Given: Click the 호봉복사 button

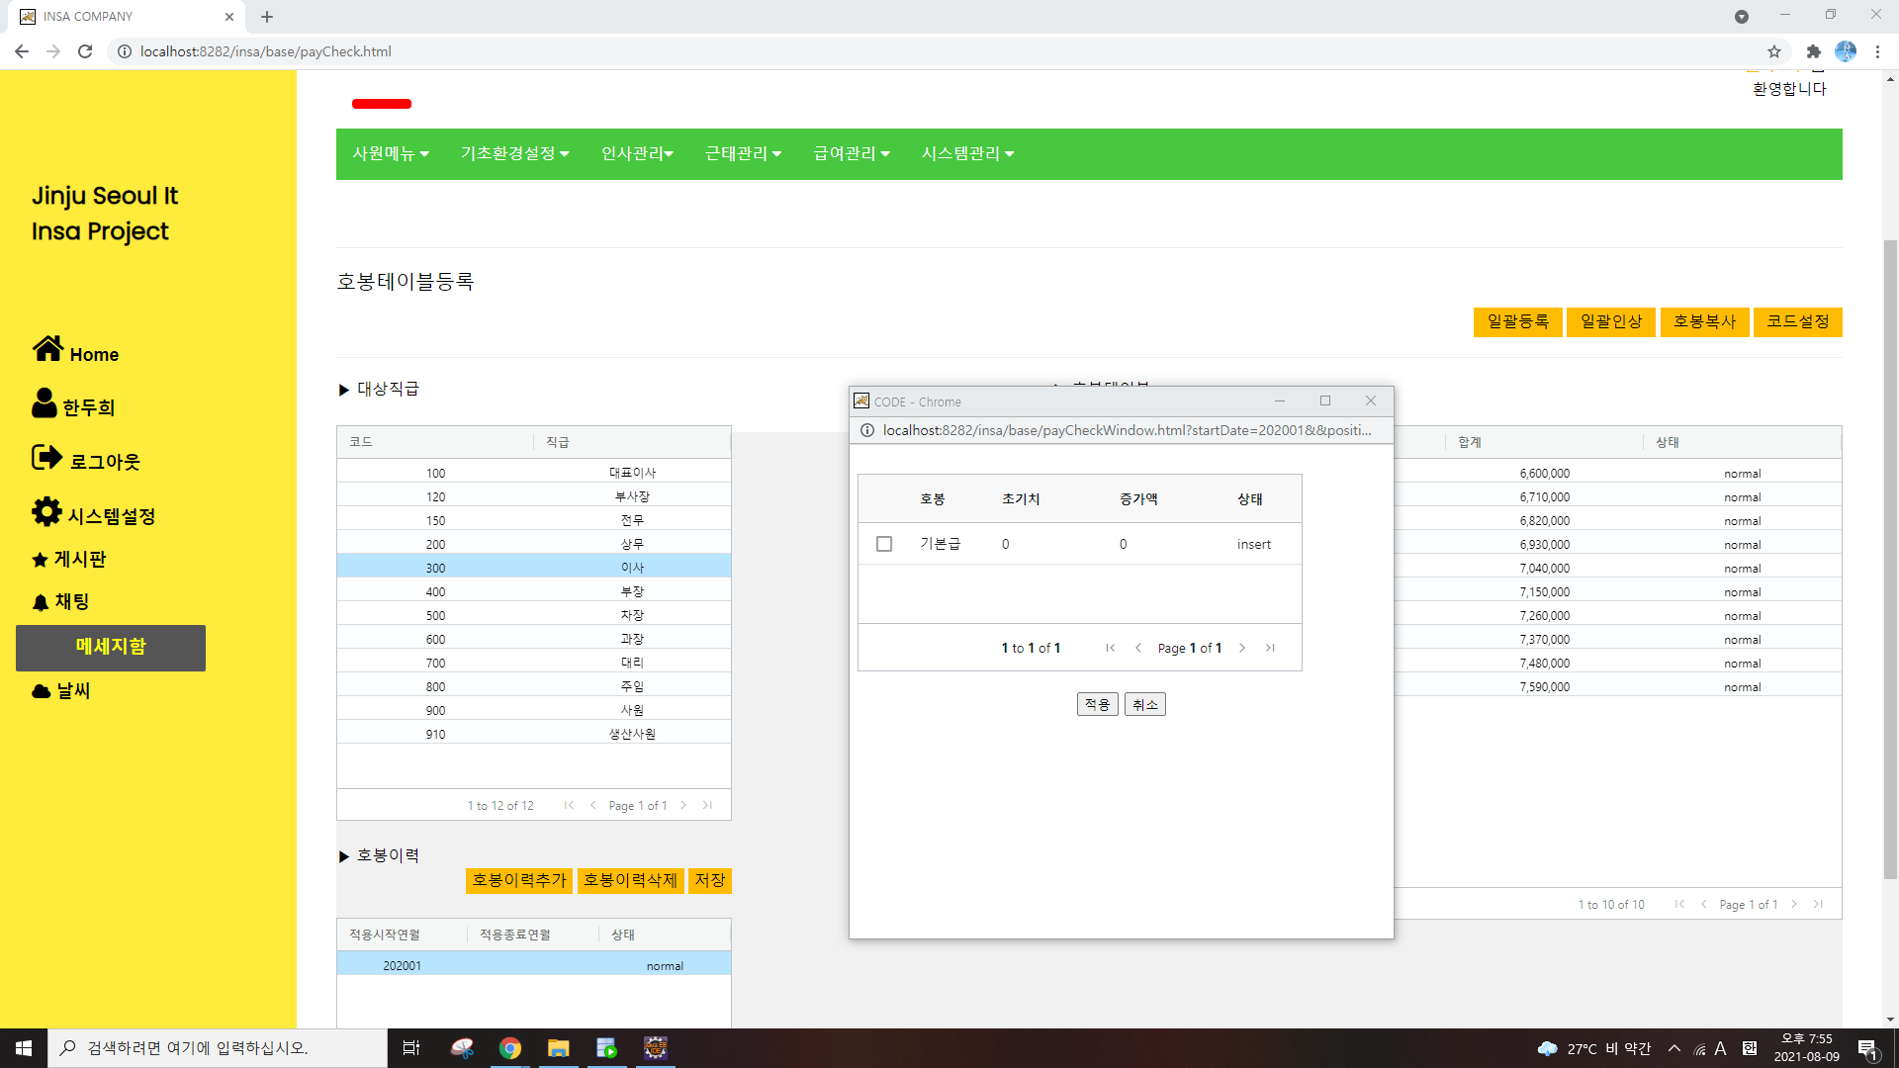Looking at the screenshot, I should tap(1704, 321).
